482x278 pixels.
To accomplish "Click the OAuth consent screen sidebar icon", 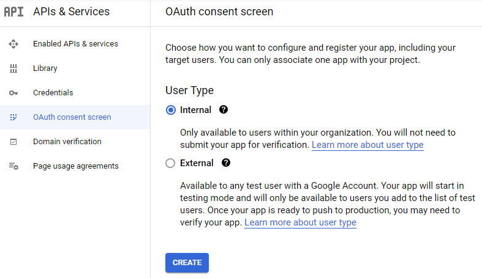I will pos(13,117).
